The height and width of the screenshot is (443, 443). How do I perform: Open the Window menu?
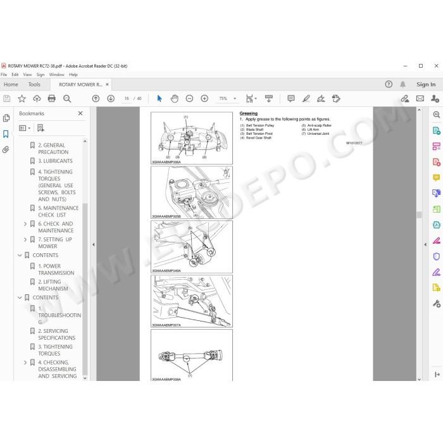coord(57,75)
